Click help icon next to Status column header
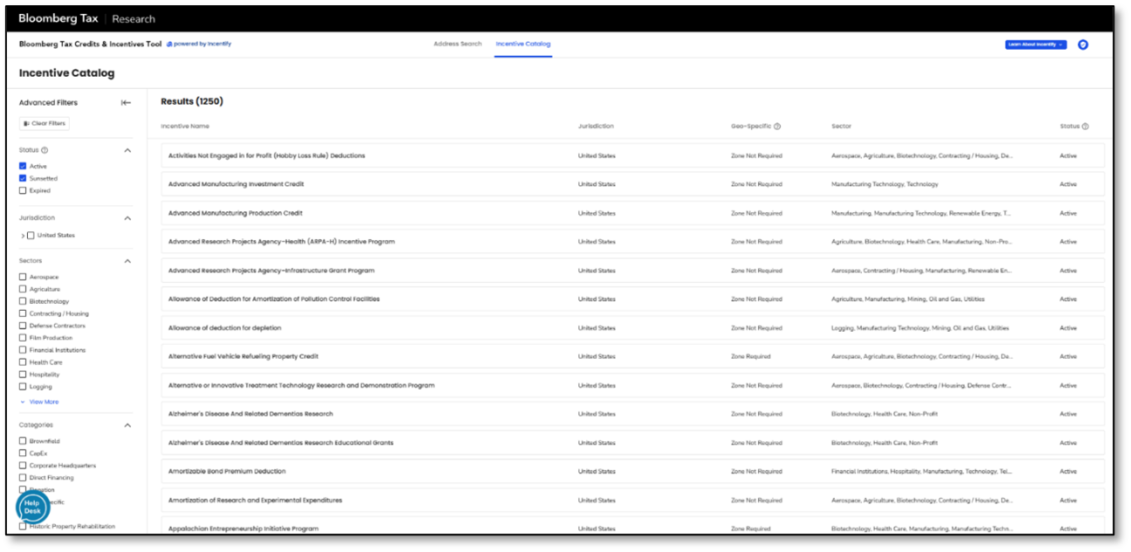 (x=1086, y=127)
